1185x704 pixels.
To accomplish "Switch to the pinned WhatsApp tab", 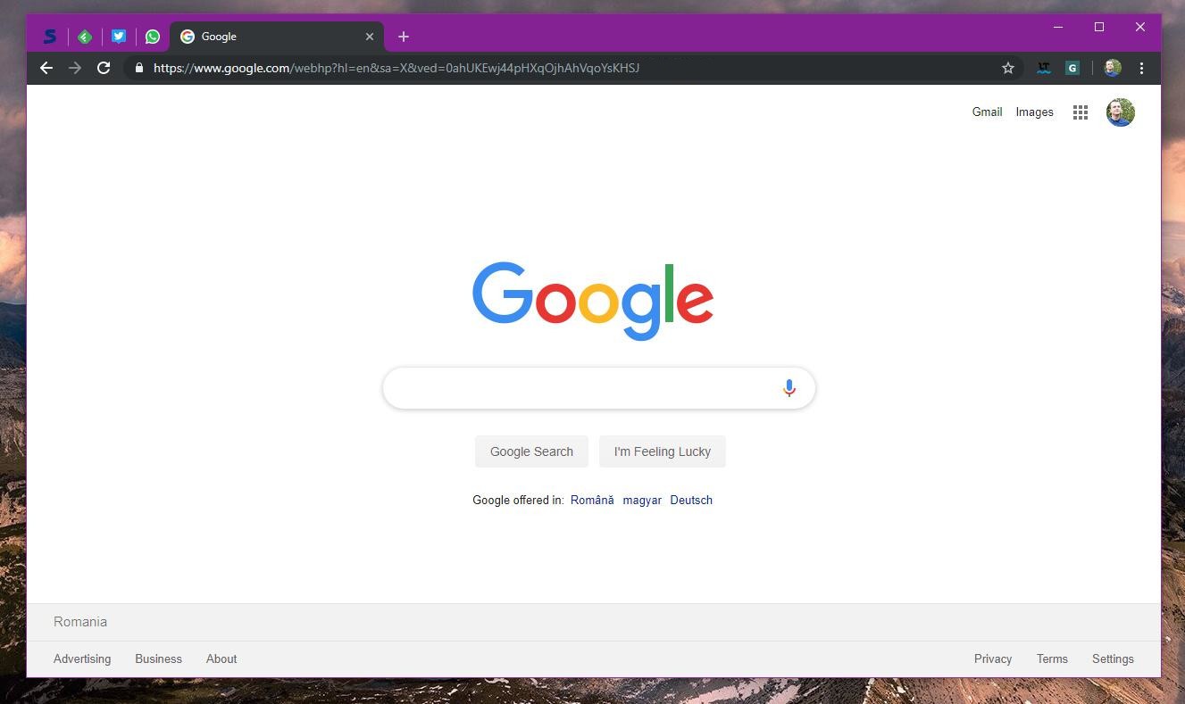I will pyautogui.click(x=153, y=37).
